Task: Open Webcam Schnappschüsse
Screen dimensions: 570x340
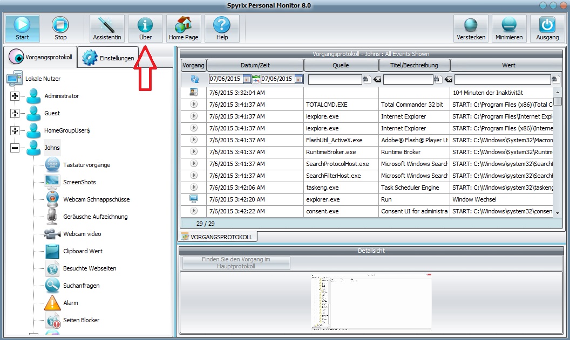Action: [96, 199]
